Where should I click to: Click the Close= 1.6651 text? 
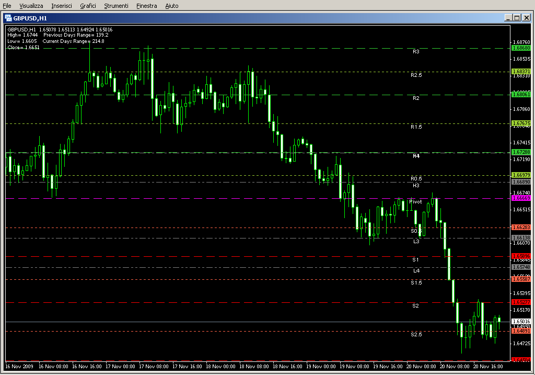coord(23,48)
